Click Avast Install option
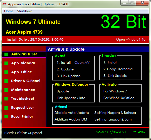Viewport: 151px width, 140px height. point(64,63)
